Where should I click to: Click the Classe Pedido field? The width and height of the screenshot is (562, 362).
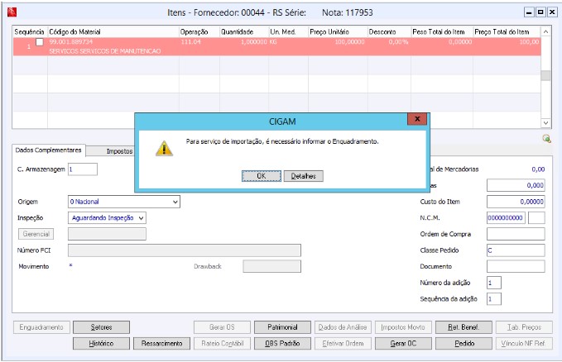516,250
